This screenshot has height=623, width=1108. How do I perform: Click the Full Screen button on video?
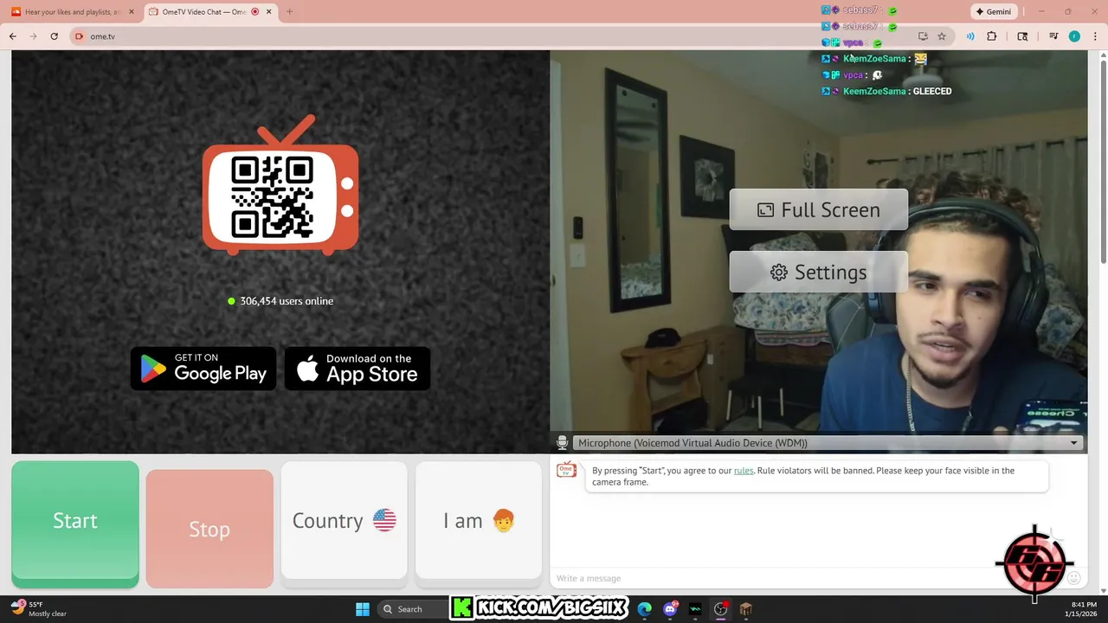pos(819,209)
